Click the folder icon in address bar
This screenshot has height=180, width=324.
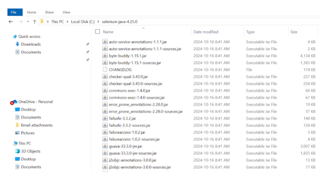[42, 21]
